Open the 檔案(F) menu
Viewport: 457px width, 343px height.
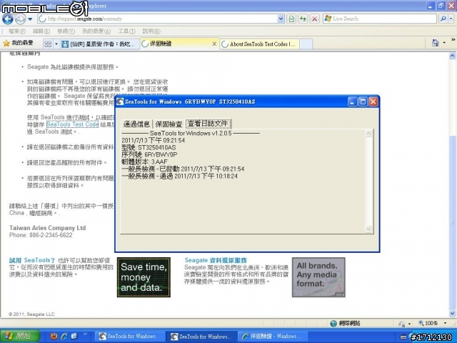pyautogui.click(x=16, y=31)
